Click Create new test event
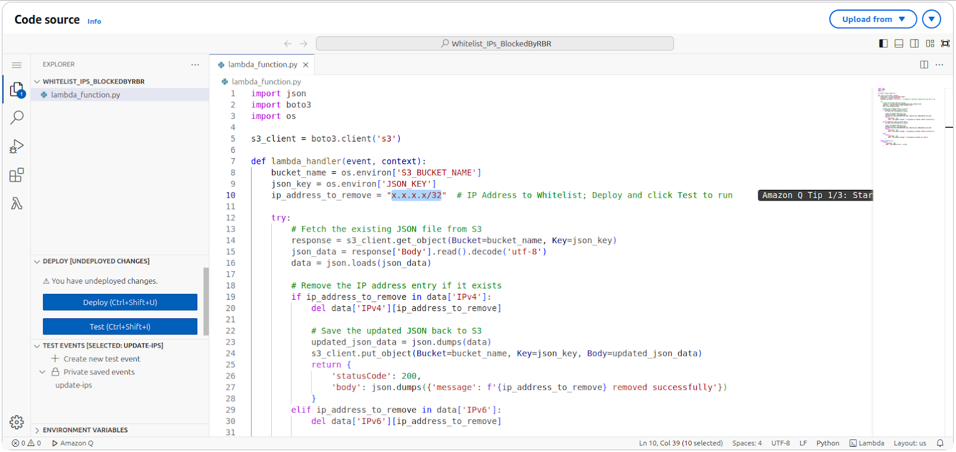The height and width of the screenshot is (452, 956). (x=102, y=359)
